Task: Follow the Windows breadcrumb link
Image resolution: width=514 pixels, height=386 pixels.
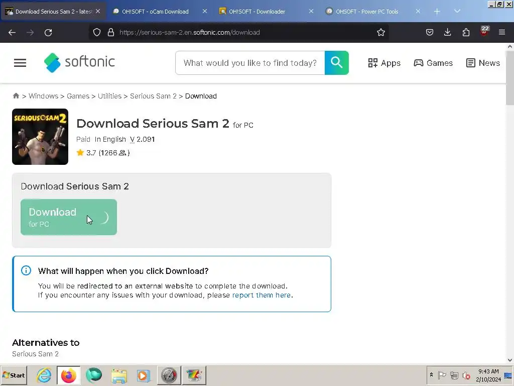Action: coord(43,96)
